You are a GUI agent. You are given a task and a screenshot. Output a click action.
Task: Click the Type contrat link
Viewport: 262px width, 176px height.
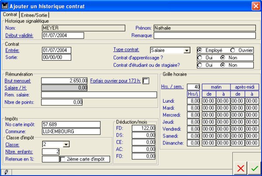tap(126, 49)
